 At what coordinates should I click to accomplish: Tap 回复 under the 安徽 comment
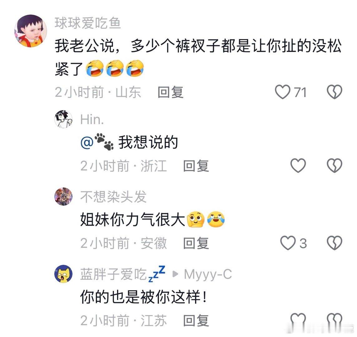click(x=196, y=243)
